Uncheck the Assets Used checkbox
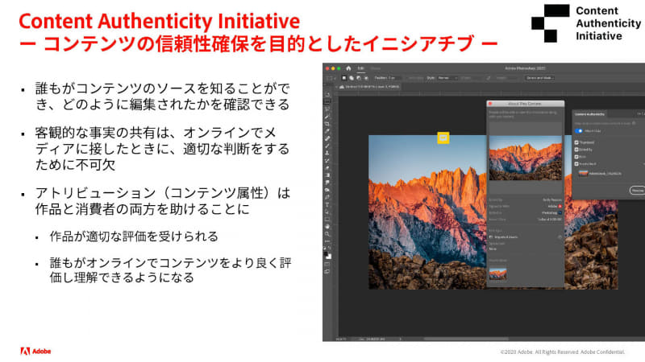The width and height of the screenshot is (645, 362). (576, 164)
